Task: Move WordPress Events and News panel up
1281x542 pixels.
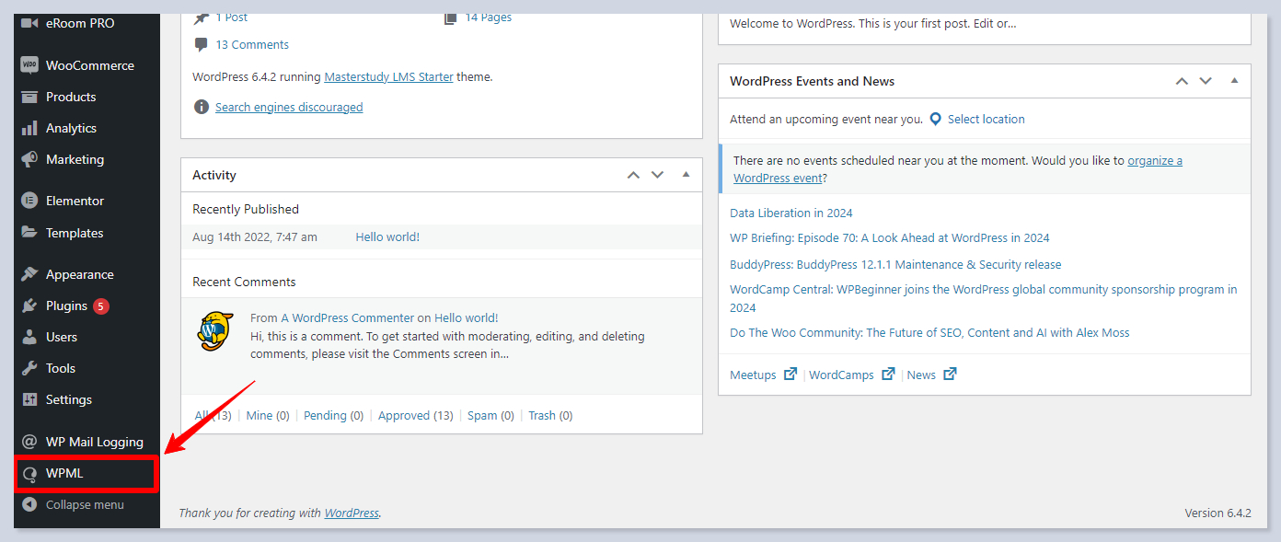Action: tap(1182, 81)
